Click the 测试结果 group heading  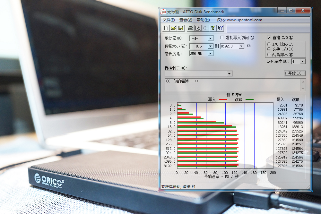pos(234,95)
